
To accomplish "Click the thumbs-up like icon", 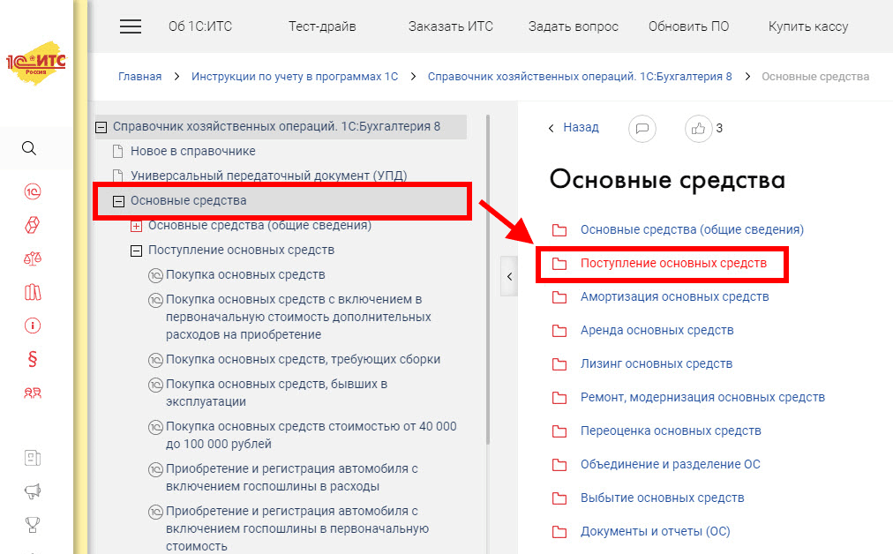I will click(698, 129).
